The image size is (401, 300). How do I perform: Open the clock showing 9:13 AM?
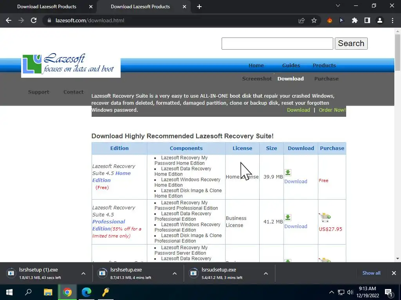point(367,292)
